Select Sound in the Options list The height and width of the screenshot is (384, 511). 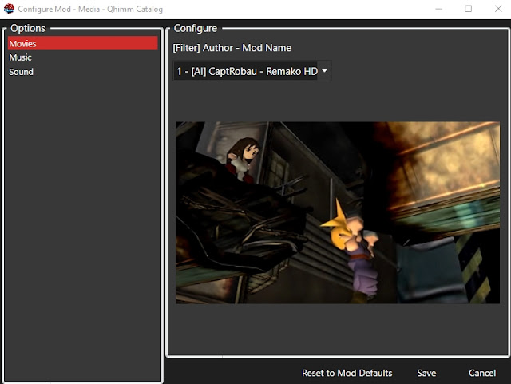[x=83, y=72]
